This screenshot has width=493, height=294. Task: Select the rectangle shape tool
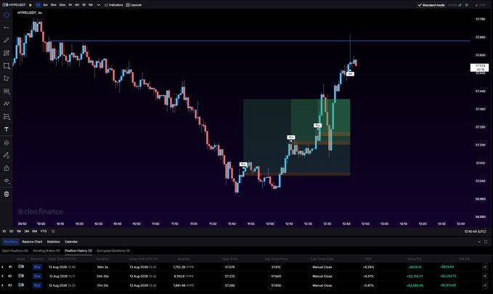7,66
